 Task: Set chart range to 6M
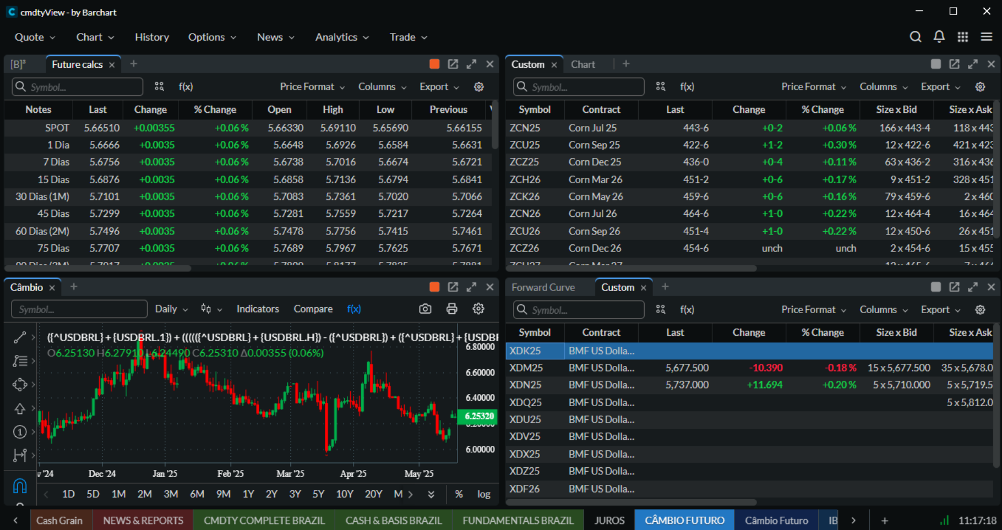point(197,494)
